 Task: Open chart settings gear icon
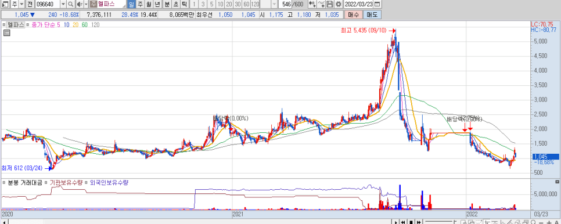(338, 4)
